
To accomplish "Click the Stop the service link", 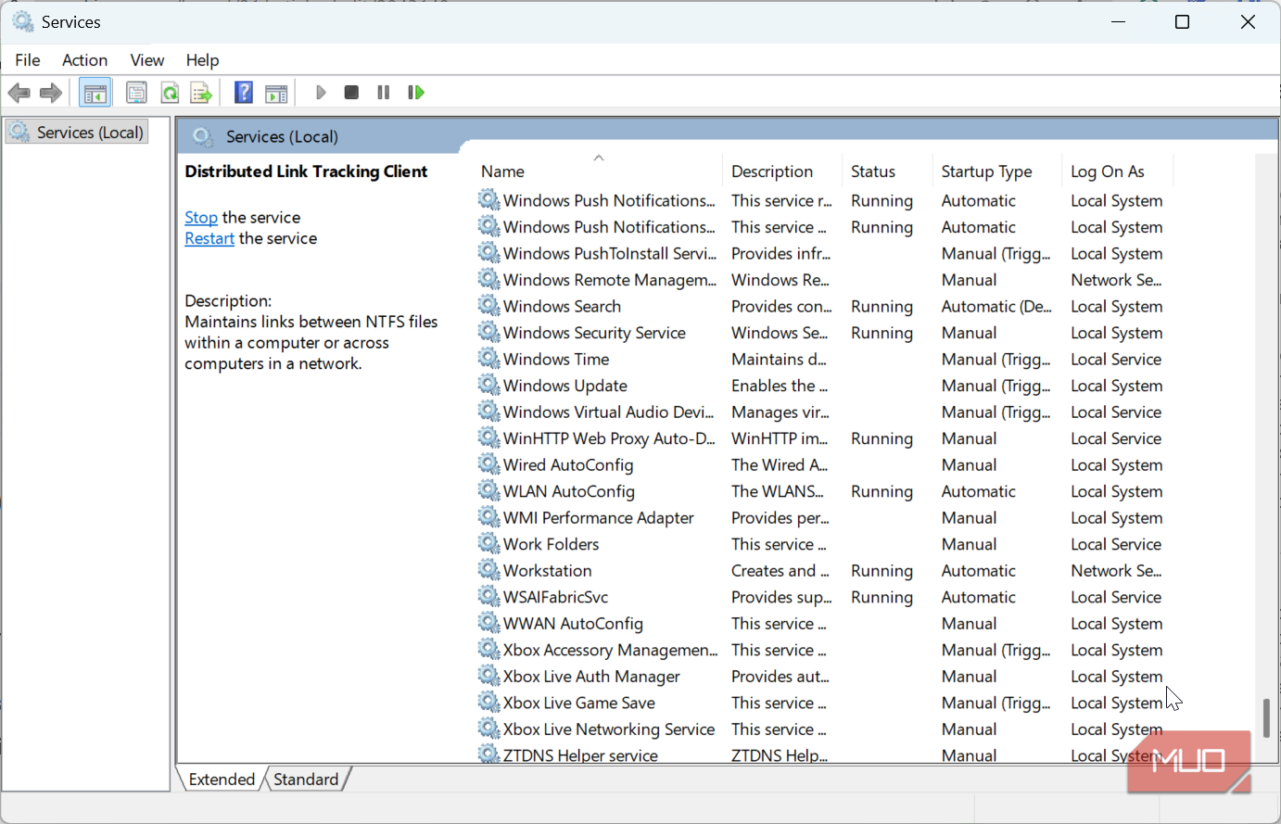I will 201,217.
